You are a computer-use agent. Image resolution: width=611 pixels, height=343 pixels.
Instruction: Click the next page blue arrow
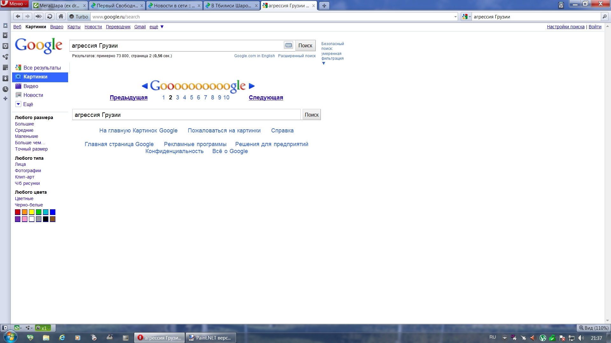tap(252, 86)
